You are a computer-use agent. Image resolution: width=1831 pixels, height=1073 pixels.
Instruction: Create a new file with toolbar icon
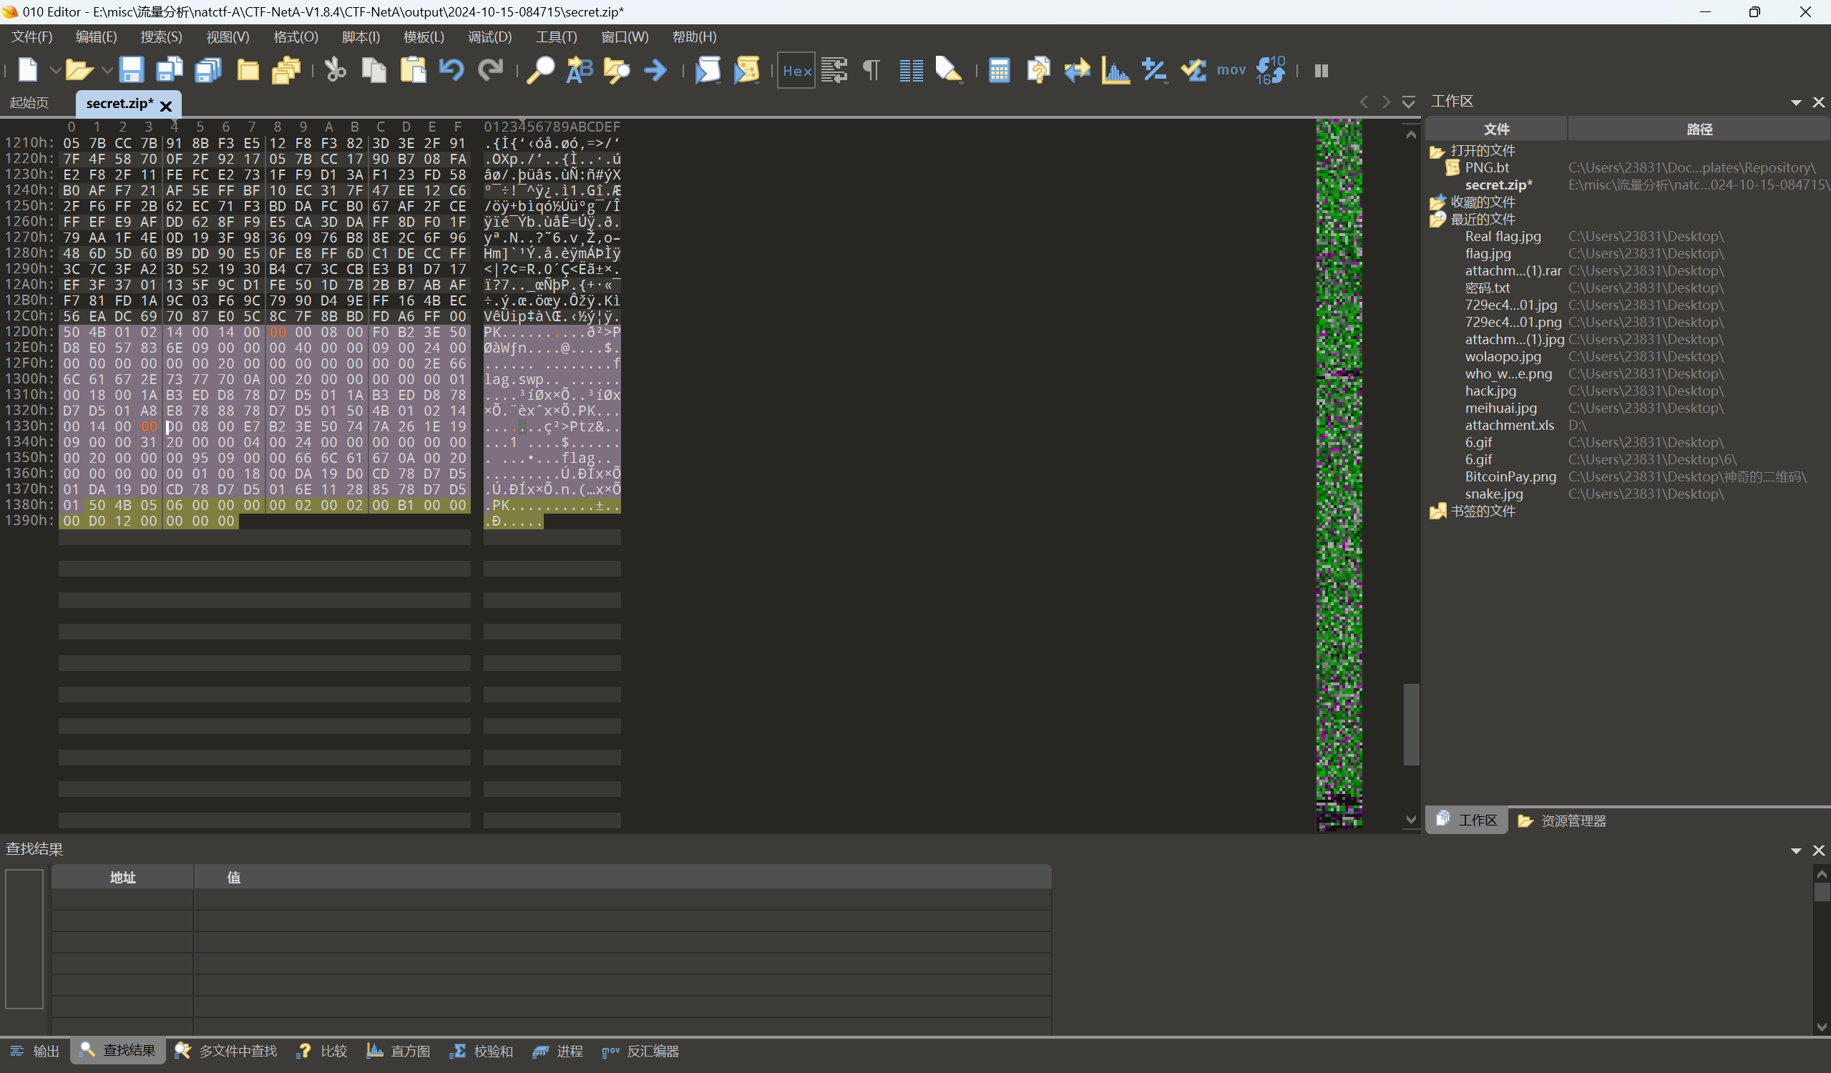click(28, 69)
